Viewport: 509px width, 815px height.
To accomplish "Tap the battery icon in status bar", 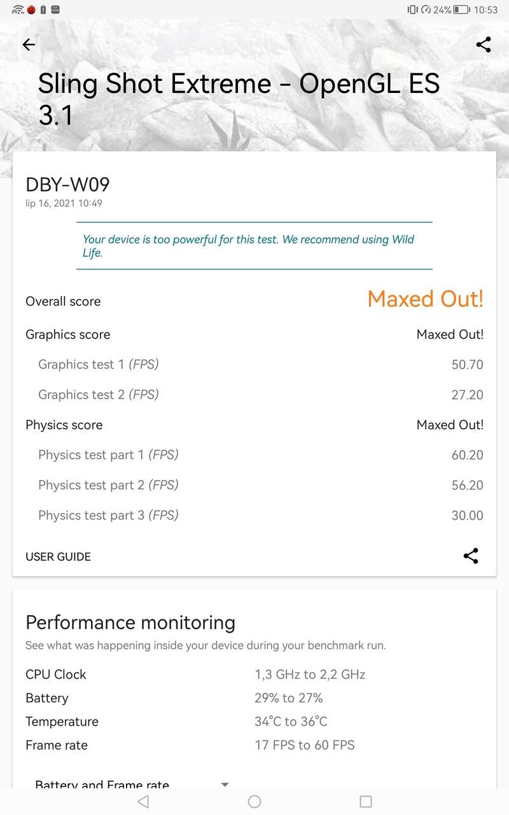I will tap(461, 10).
